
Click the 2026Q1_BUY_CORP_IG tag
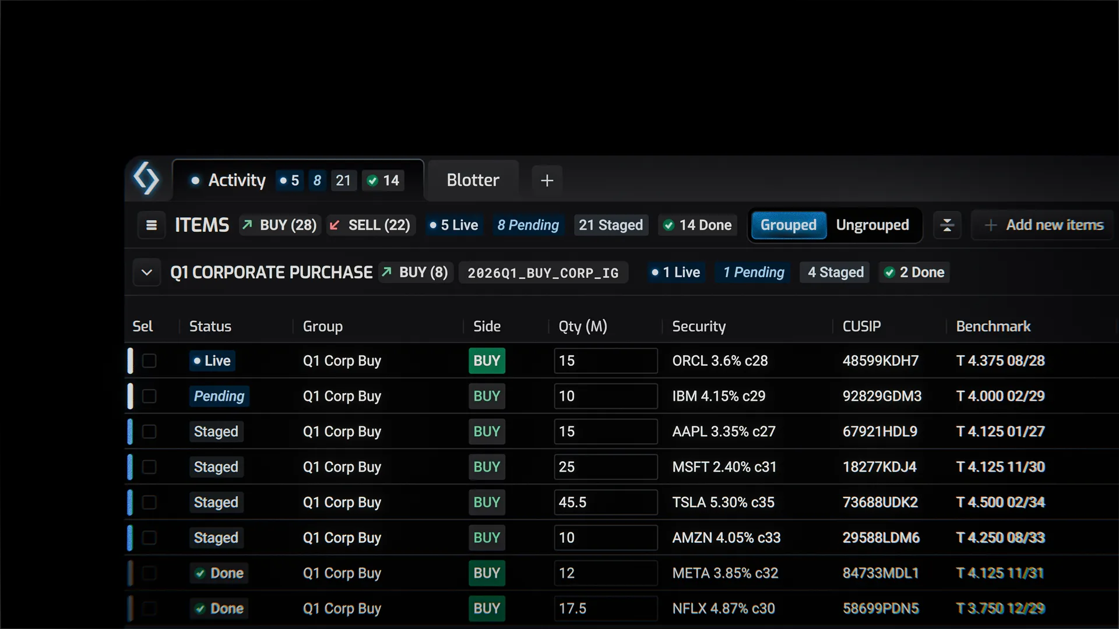pos(543,273)
